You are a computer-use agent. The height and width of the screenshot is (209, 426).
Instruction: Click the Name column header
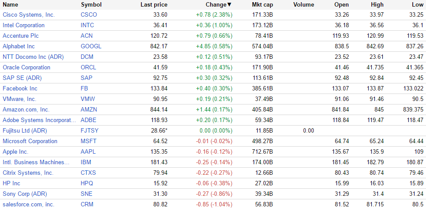click(x=11, y=5)
